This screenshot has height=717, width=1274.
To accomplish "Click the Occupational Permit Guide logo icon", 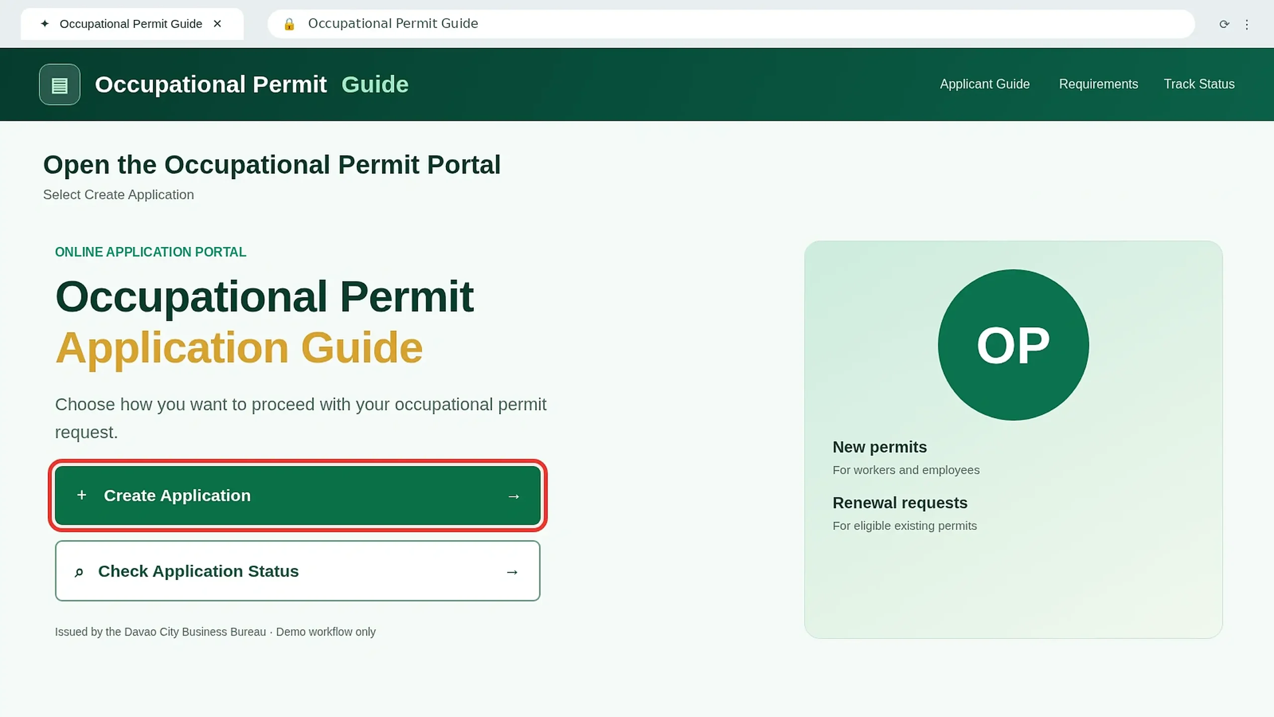I will (60, 84).
